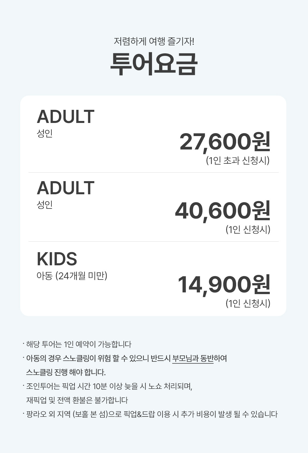Select the 14,900원 kids price

coord(224,284)
